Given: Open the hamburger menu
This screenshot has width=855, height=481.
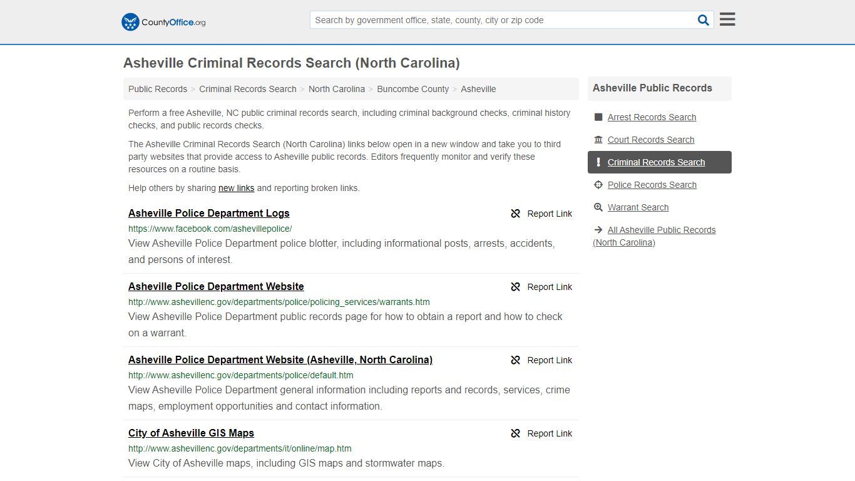Looking at the screenshot, I should (x=727, y=19).
